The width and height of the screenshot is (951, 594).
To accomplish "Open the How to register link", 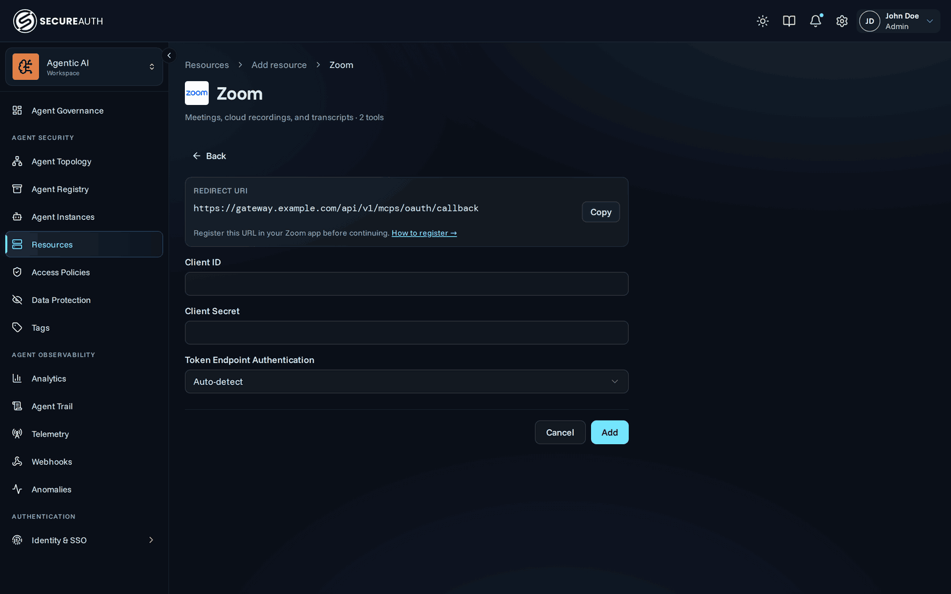I will coord(424,233).
